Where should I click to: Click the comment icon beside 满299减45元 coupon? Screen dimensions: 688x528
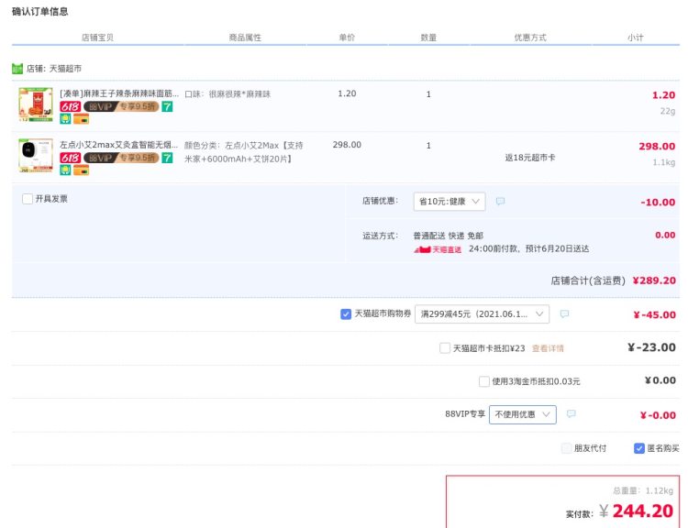tap(565, 314)
